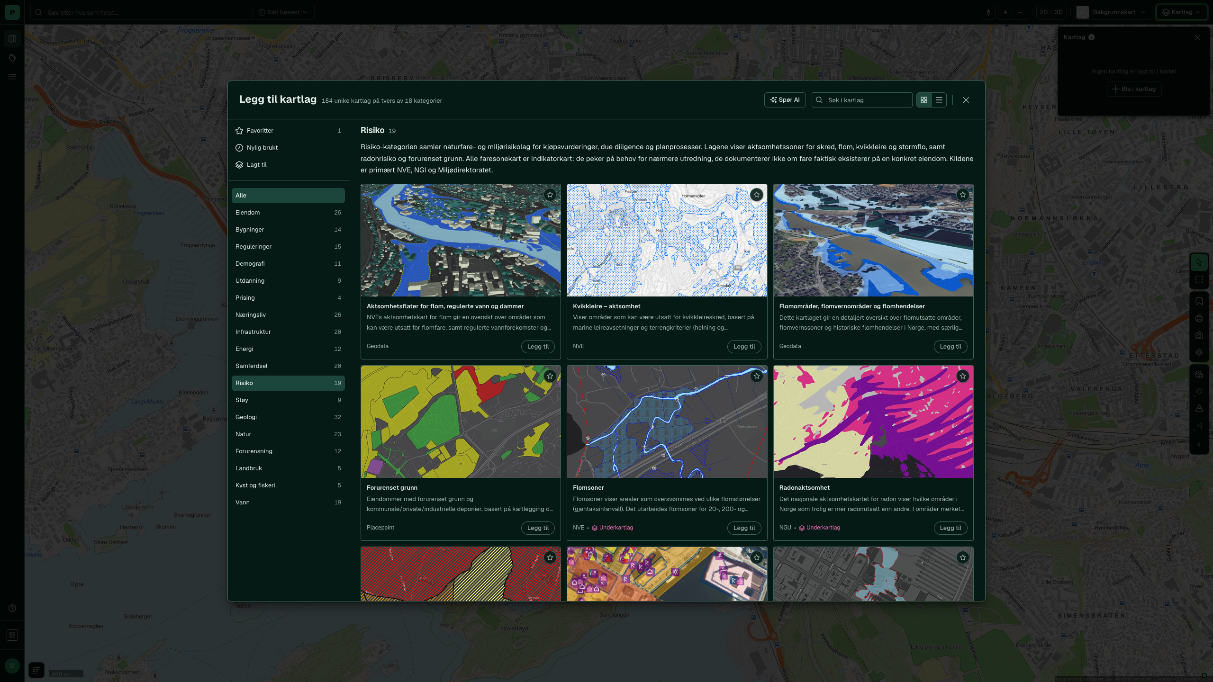Image resolution: width=1213 pixels, height=682 pixels.
Task: Switch map to 3D mode
Action: (x=1059, y=12)
